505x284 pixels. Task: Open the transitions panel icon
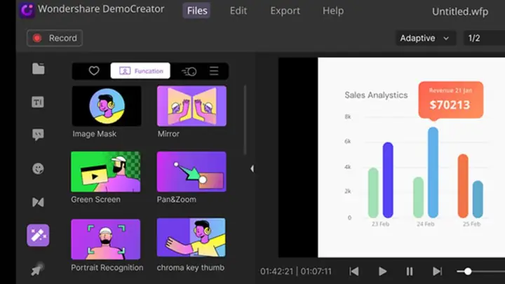point(38,202)
